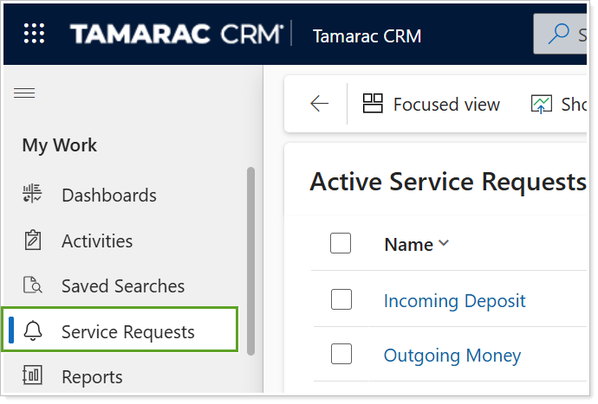Check the Incoming Deposit row checkbox

[341, 300]
